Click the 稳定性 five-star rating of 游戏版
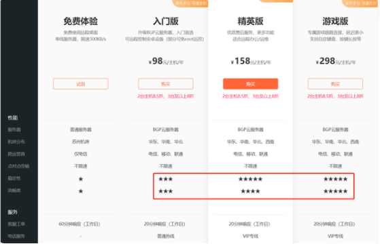 335,179
